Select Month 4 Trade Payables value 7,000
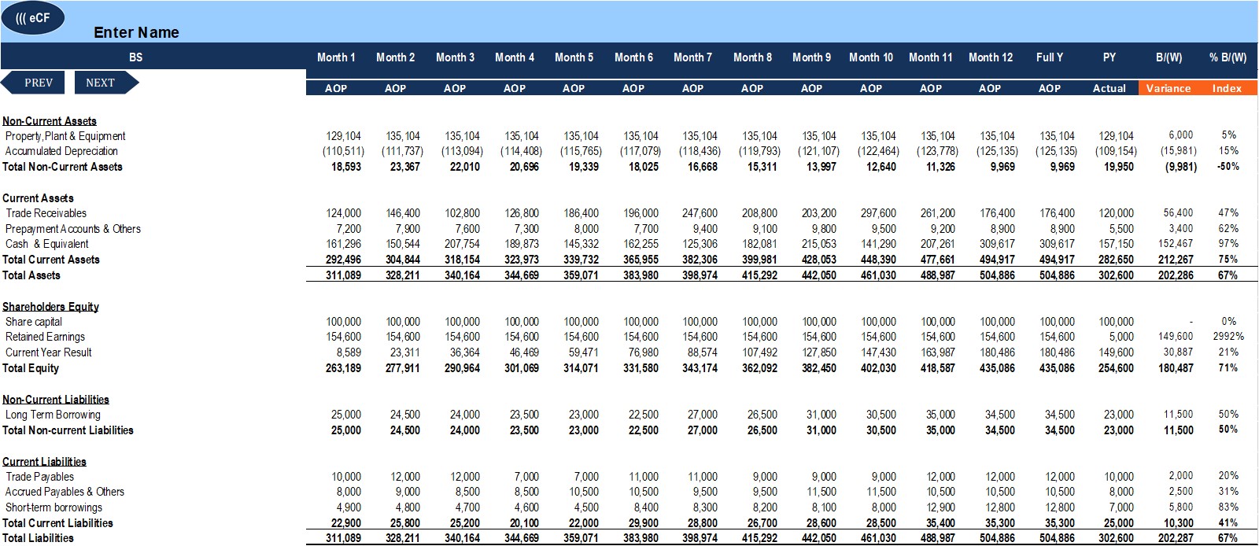The width and height of the screenshot is (1259, 546). (526, 477)
